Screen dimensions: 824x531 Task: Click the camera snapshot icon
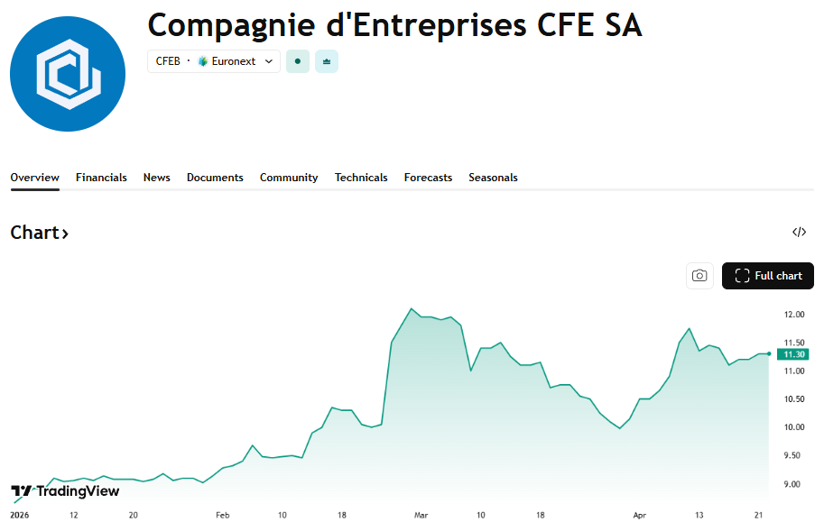pos(699,276)
